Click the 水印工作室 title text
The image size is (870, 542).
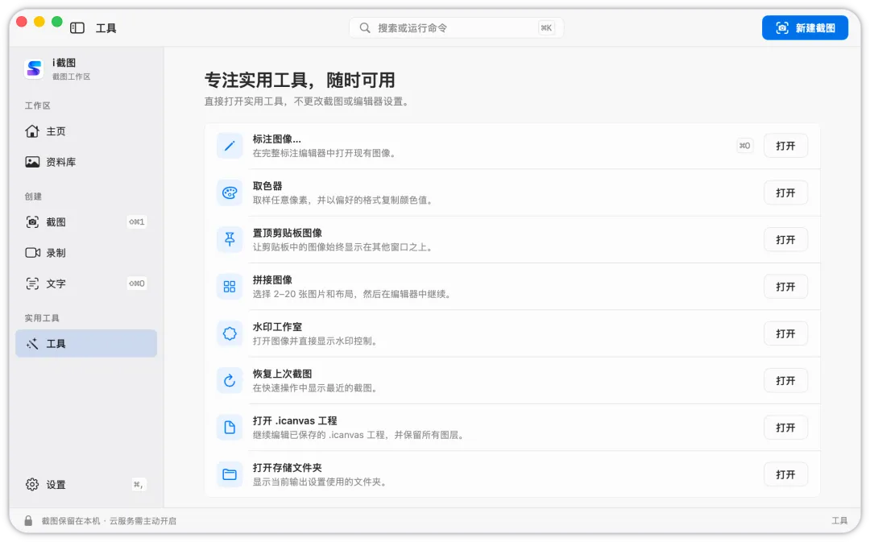[x=277, y=327]
